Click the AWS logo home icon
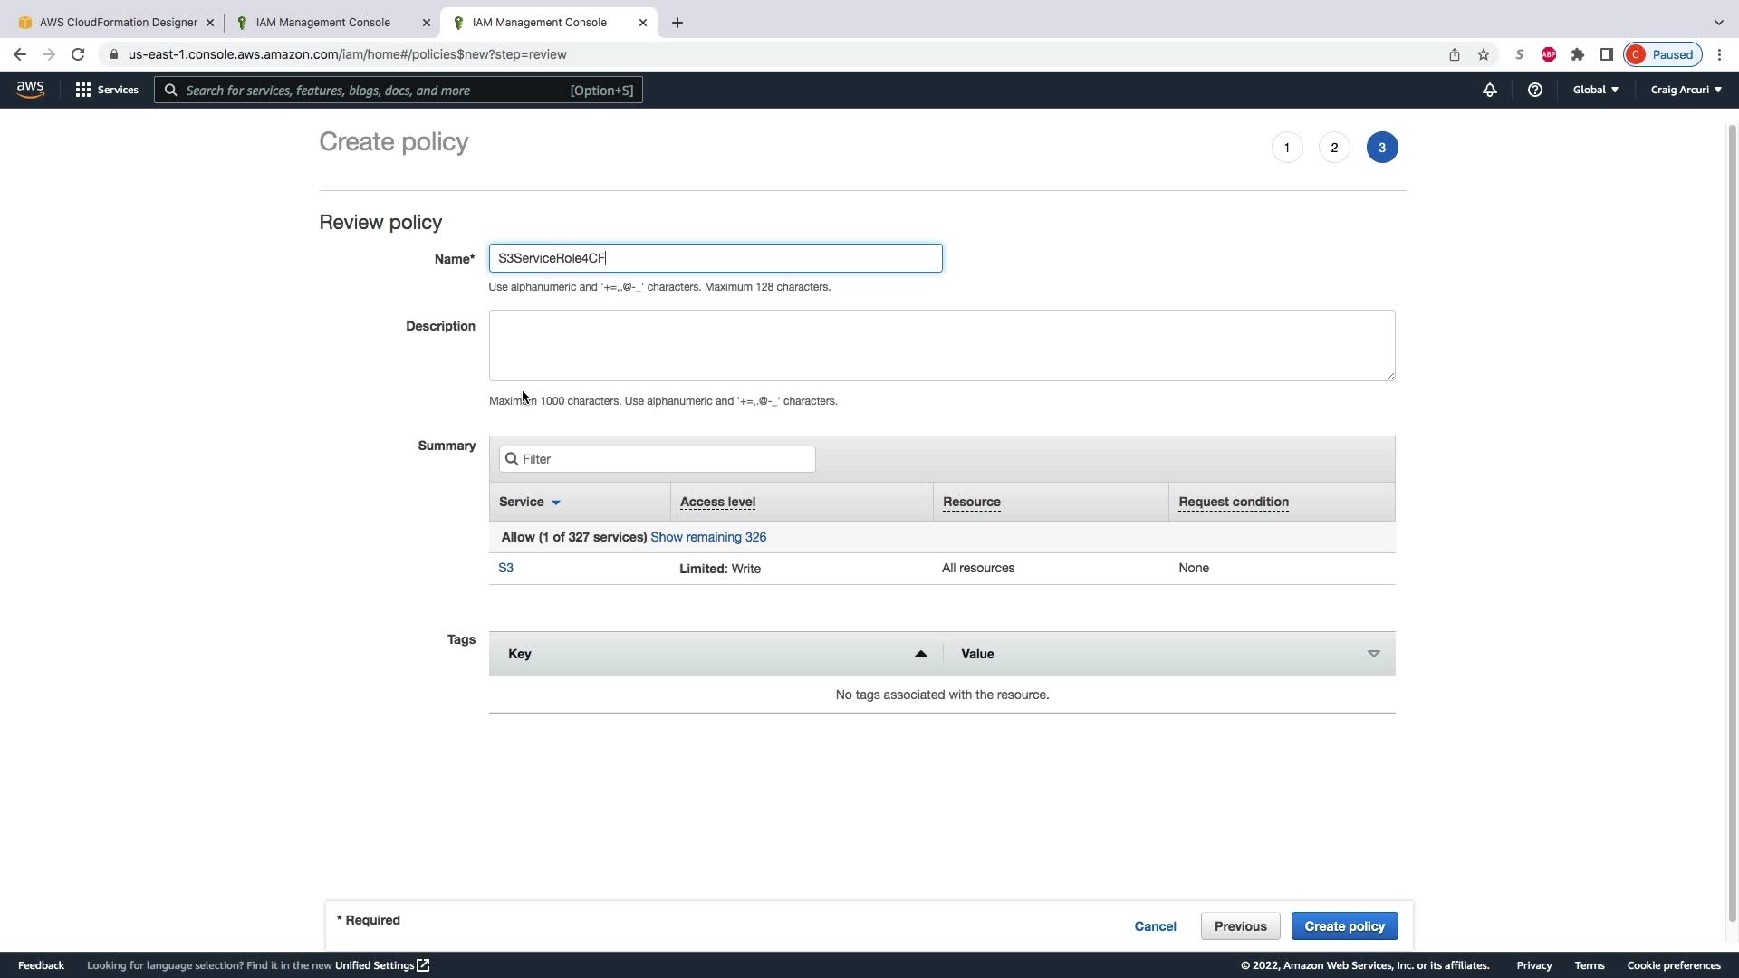The height and width of the screenshot is (978, 1739). click(30, 90)
